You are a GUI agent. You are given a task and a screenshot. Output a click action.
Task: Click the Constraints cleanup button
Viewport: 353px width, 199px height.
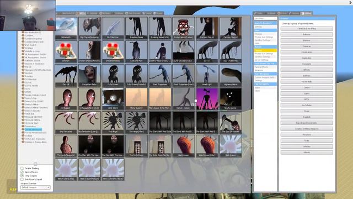point(307,52)
